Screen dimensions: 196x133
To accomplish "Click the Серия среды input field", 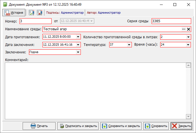I will (x=171, y=21).
